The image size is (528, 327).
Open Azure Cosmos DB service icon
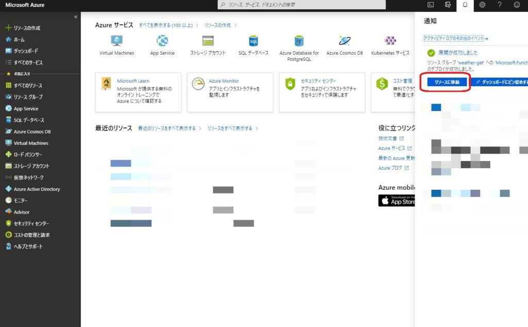[344, 41]
